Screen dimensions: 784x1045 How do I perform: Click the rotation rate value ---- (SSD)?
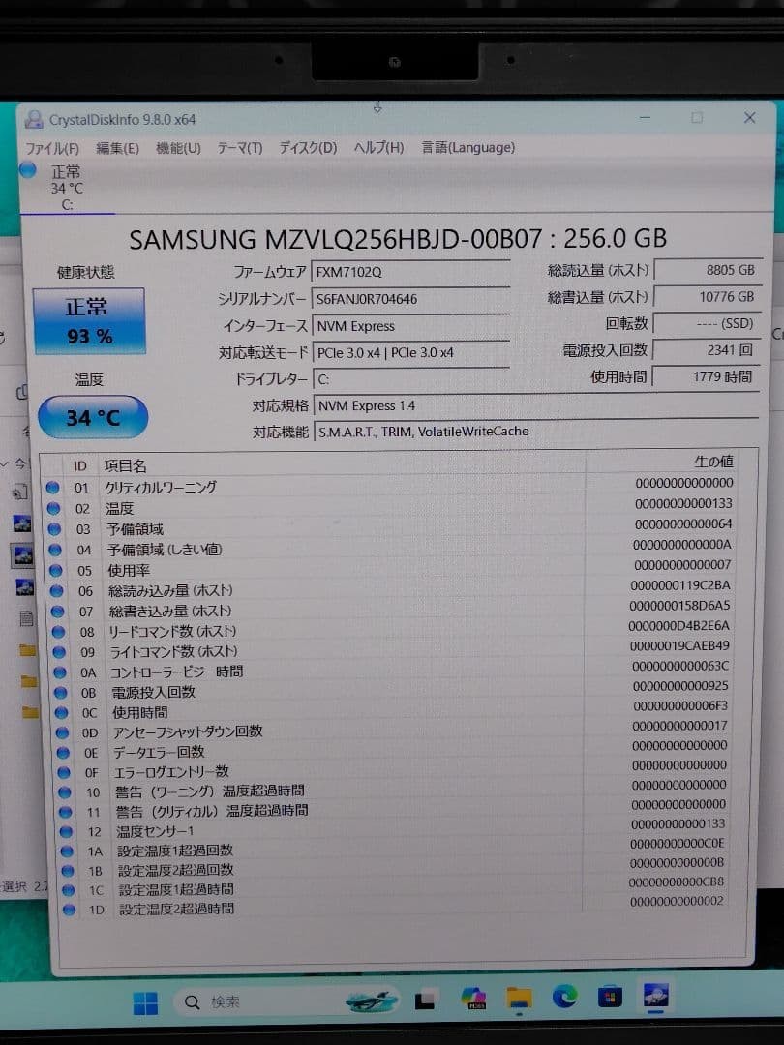coord(707,323)
